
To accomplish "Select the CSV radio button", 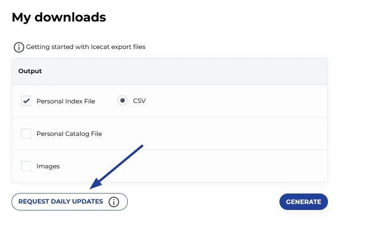I will [x=122, y=101].
